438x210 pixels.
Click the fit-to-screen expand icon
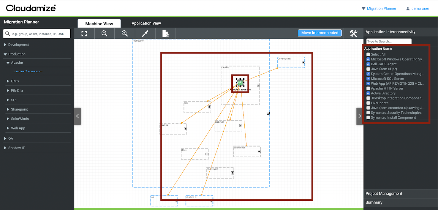tap(84, 33)
